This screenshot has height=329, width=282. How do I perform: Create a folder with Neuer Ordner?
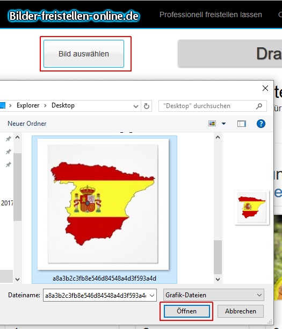click(27, 124)
